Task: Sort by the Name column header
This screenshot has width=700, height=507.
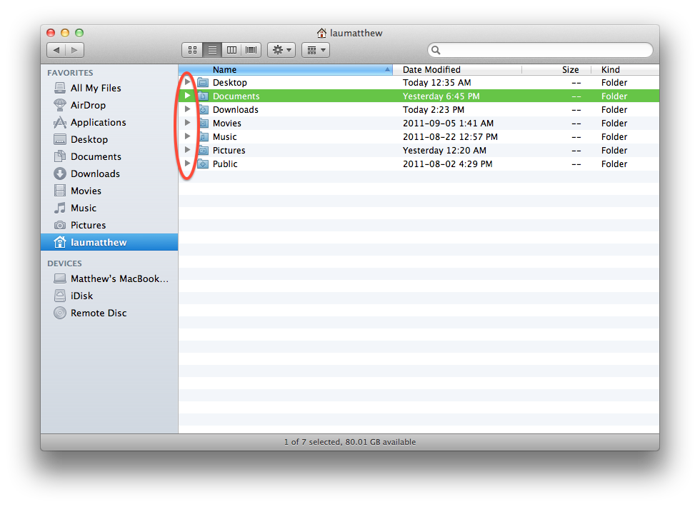Action: [x=286, y=70]
